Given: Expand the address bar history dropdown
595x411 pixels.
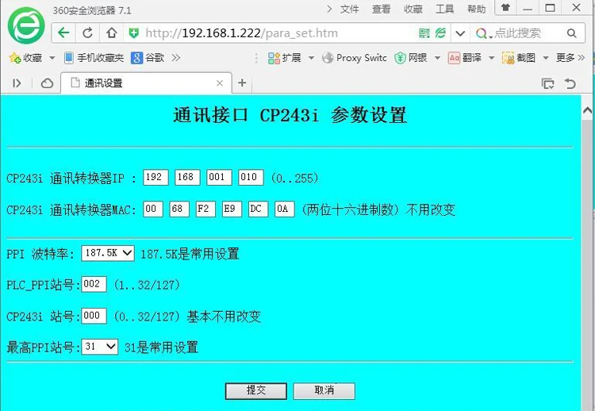Looking at the screenshot, I should (x=460, y=33).
